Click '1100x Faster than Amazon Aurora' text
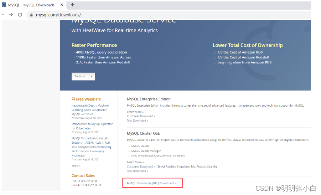This screenshot has height=195, width=321. coord(104,57)
